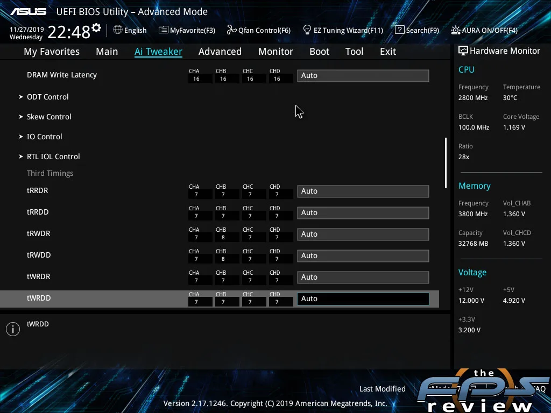Click the BCLK 100.0 MHz value
Screen dimensions: 551x413
[x=474, y=127]
